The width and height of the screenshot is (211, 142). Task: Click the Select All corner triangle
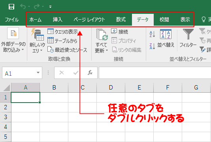pos(6,88)
